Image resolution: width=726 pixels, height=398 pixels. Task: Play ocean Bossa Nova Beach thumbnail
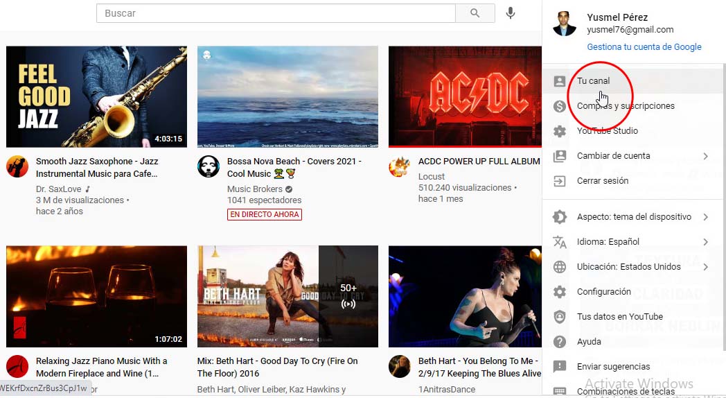coord(287,97)
